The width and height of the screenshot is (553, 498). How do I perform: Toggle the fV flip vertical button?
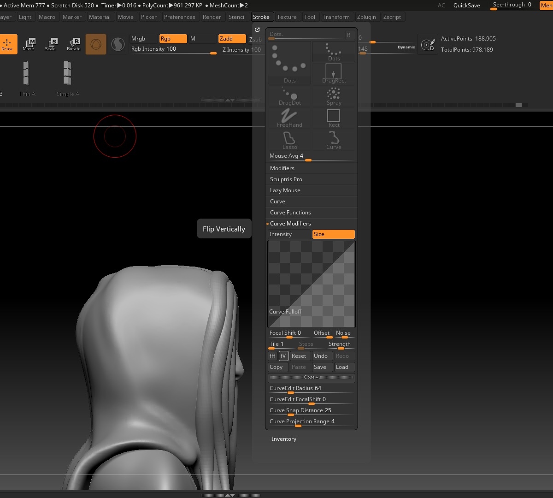(x=283, y=356)
